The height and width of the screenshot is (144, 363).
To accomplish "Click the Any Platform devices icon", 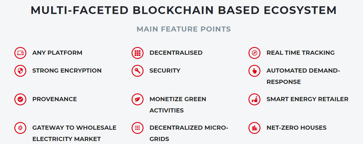I will (x=20, y=53).
